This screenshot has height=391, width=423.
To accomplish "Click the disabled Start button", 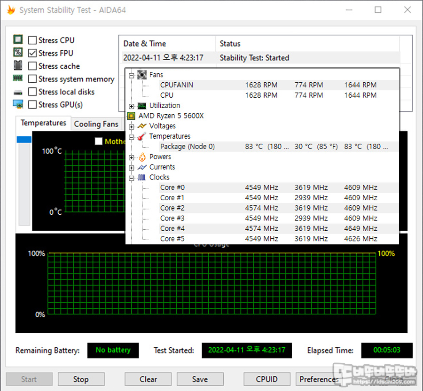I will 29,379.
